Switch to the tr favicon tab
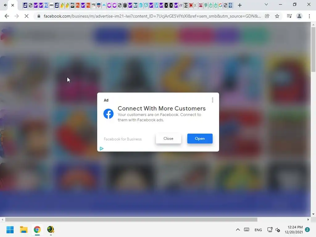This screenshot has height=237, width=316. point(135,5)
